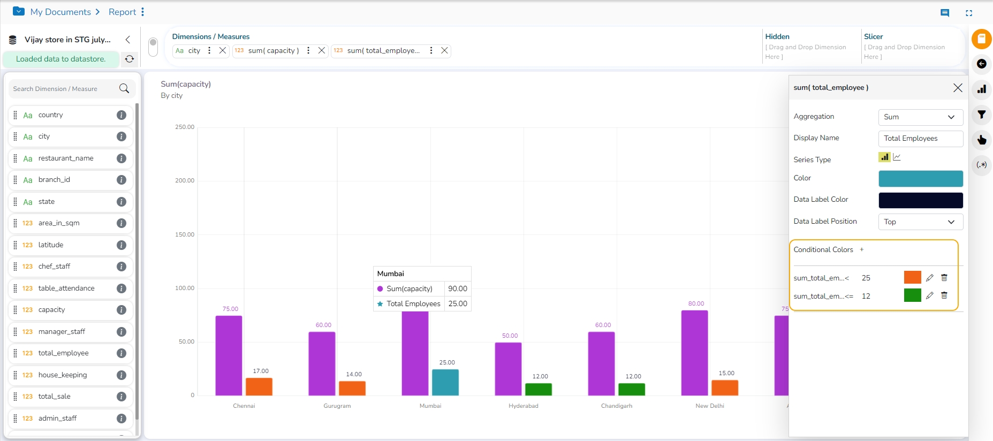Select bar series type

coord(884,157)
